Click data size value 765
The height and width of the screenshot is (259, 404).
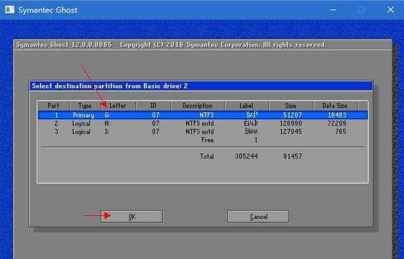341,131
